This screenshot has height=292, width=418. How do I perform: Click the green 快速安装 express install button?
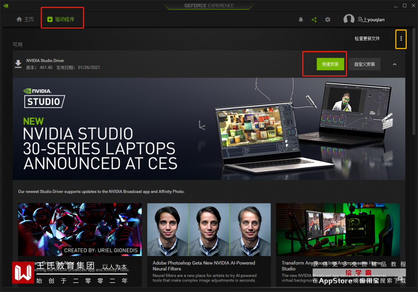click(330, 64)
